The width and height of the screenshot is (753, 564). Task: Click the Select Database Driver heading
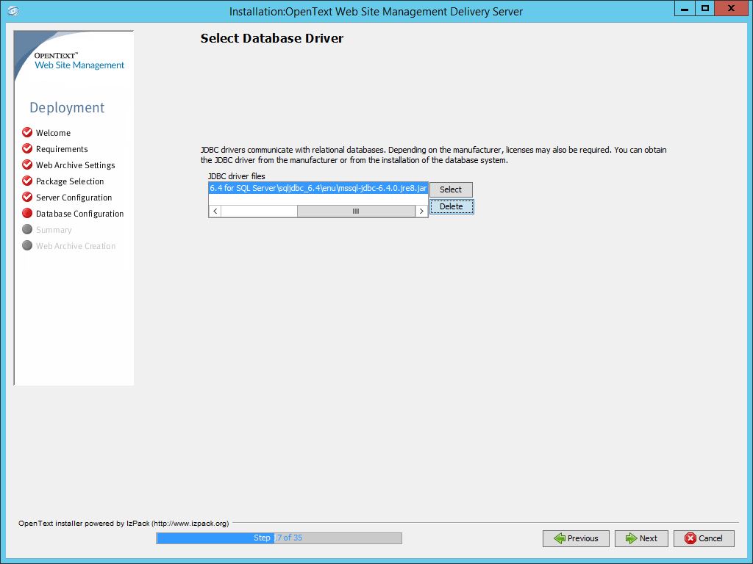point(272,38)
